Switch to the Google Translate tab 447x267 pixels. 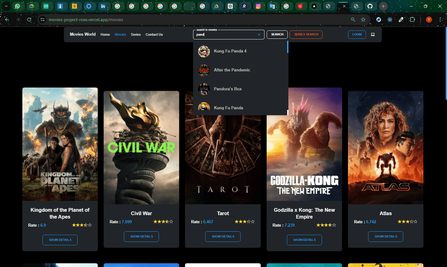pyautogui.click(x=272, y=6)
